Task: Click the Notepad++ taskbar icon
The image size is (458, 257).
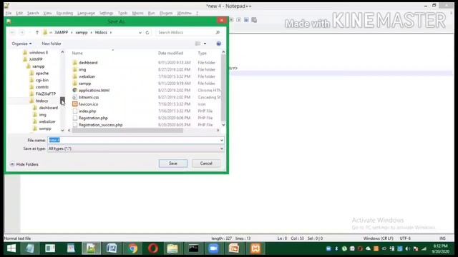Action: pos(92,248)
